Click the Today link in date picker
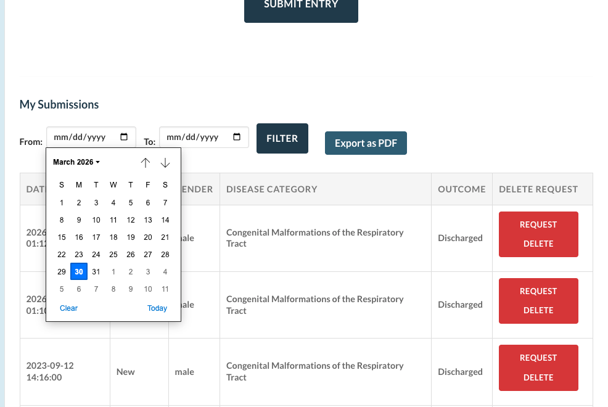The height and width of the screenshot is (407, 608). pos(157,308)
